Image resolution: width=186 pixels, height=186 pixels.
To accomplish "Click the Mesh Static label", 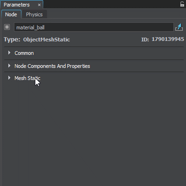I will click(x=27, y=78).
